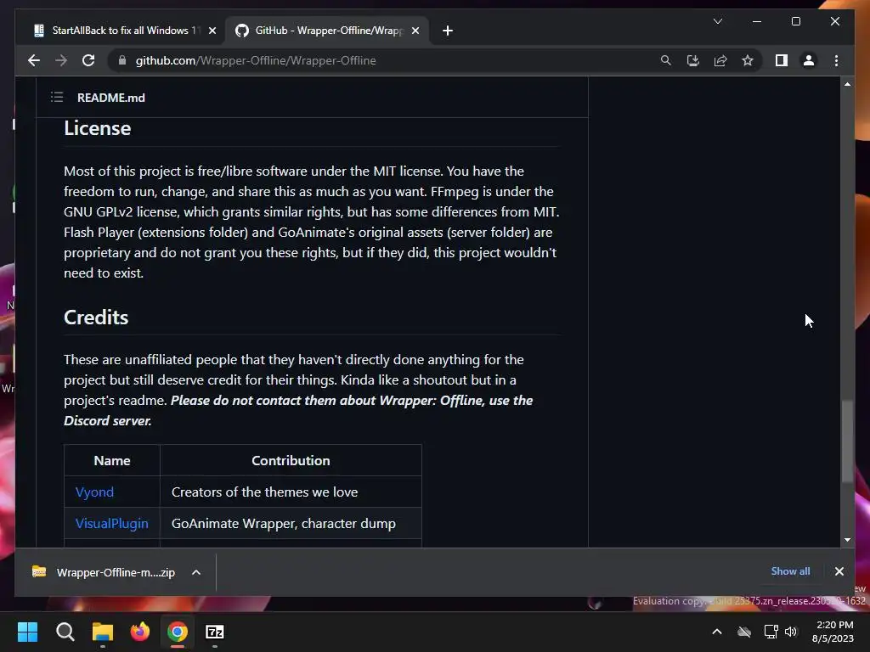The image size is (870, 652).
Task: Open the downloaded Wrapper-Offline zip file
Action: click(103, 572)
